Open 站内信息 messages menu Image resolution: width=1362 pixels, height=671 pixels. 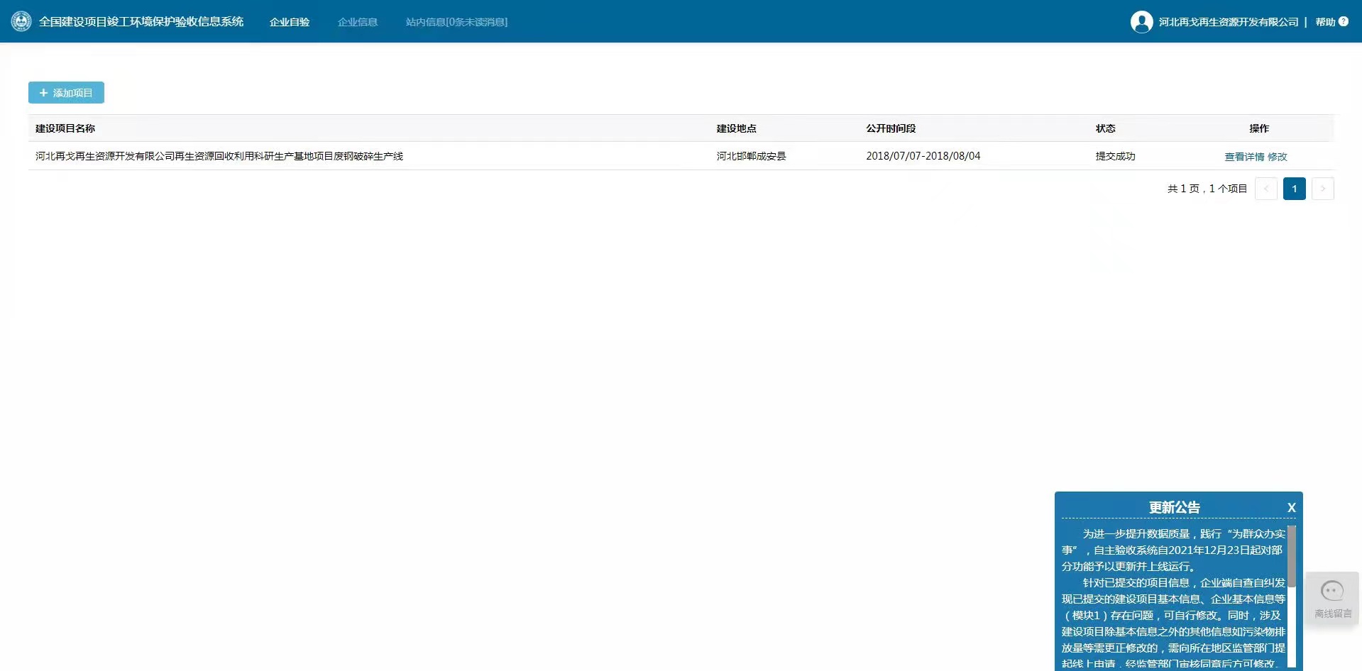pyautogui.click(x=456, y=22)
